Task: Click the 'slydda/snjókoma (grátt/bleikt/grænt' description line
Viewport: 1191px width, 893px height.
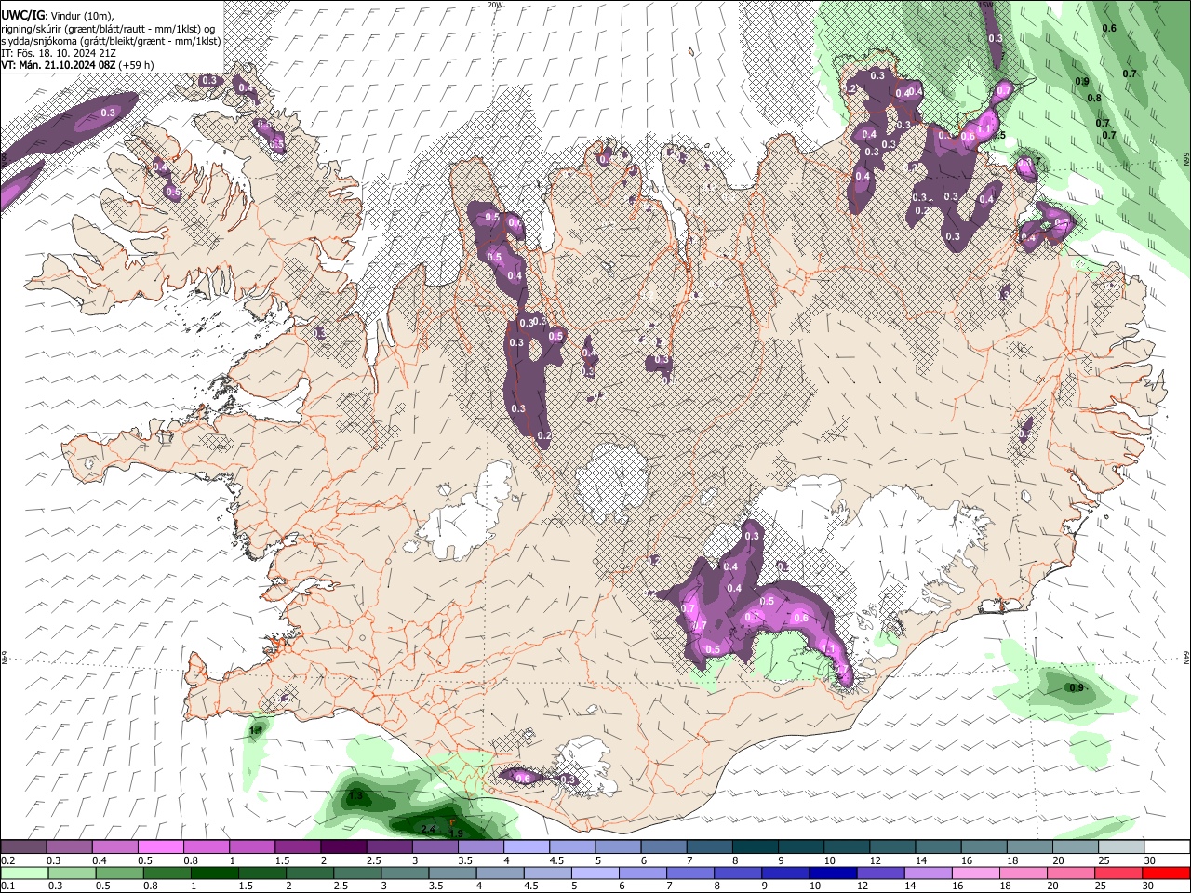Action: click(x=111, y=41)
